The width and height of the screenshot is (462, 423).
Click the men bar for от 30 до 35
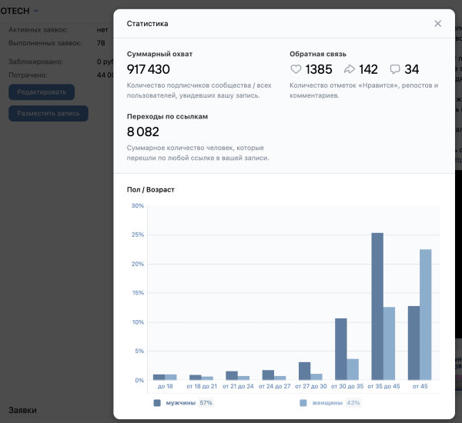point(341,348)
